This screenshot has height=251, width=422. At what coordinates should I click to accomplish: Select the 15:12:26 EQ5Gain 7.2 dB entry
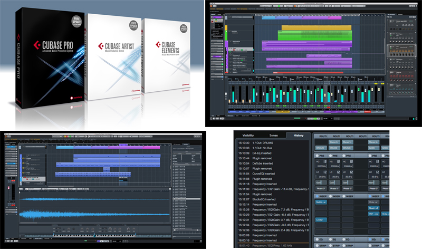click(273, 209)
